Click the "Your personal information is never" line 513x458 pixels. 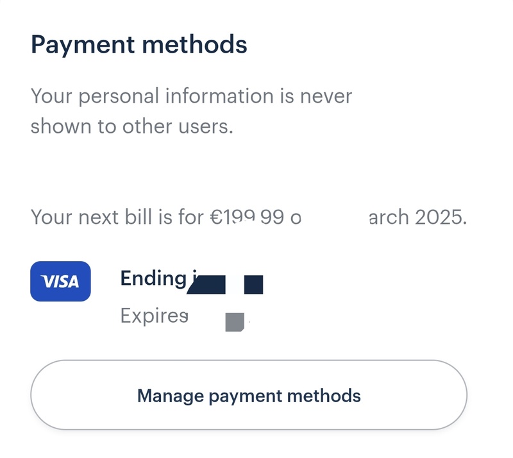tap(191, 96)
